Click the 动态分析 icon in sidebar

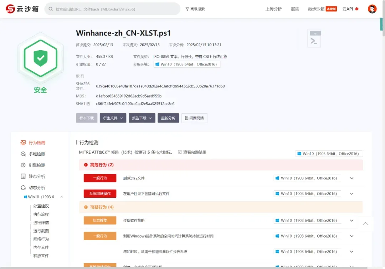pyautogui.click(x=23, y=187)
